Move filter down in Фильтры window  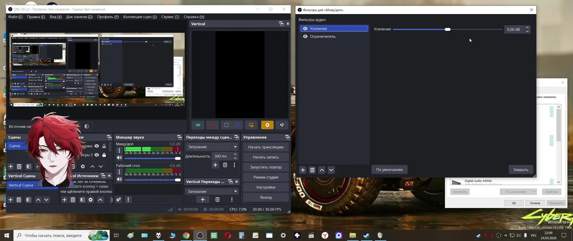(331, 170)
